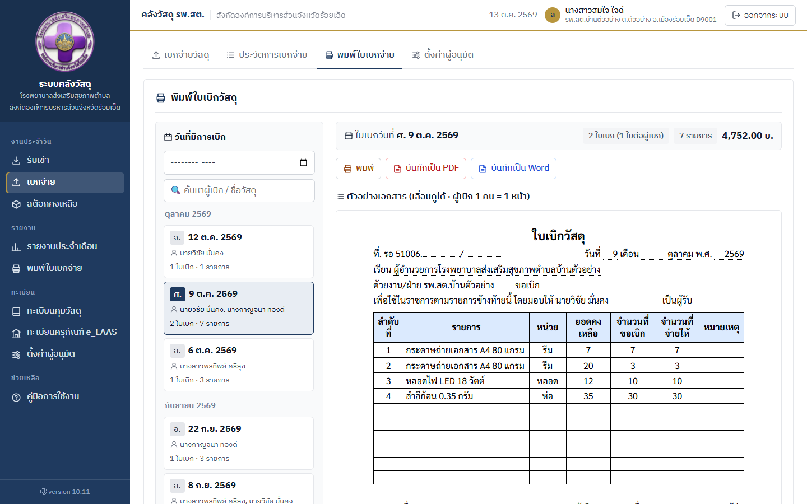Select the 8 ก.ย. 2569 requisition card
Screen dimensions: 807x504
click(x=239, y=489)
